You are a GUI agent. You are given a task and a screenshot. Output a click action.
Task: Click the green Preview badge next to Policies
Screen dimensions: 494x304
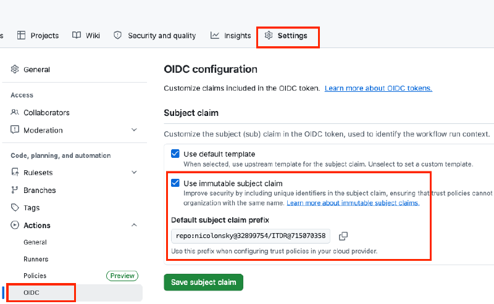click(x=122, y=276)
